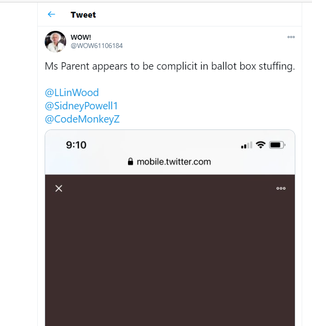Click the padlock icon beside the URL
Viewport: 312px width, 326px height.
pos(130,162)
